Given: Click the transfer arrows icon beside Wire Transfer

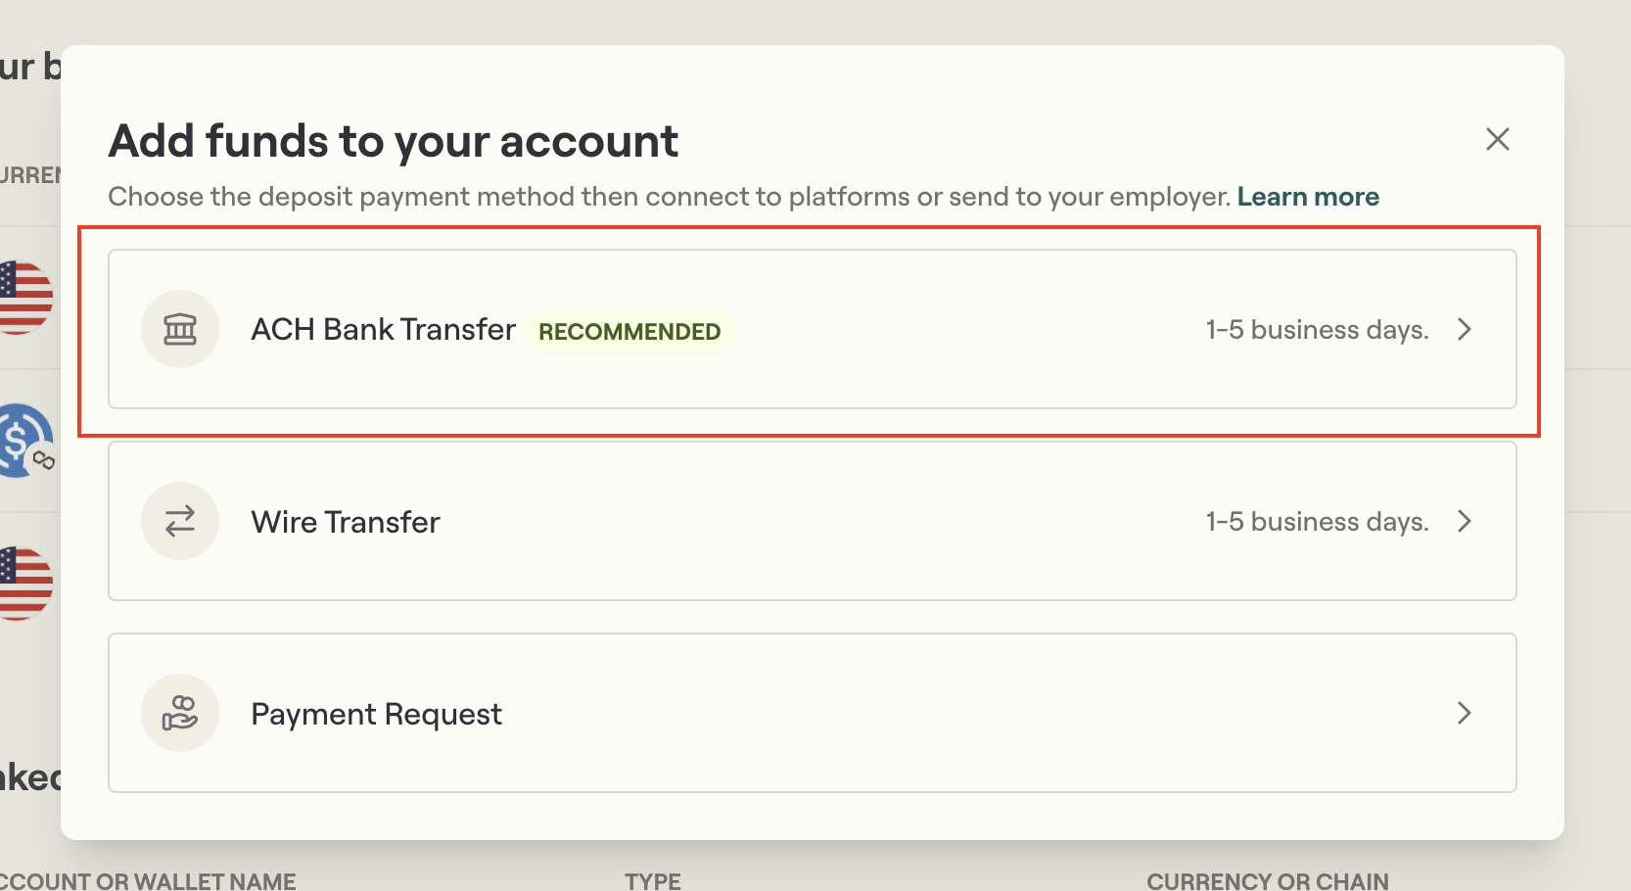Looking at the screenshot, I should click(x=180, y=521).
